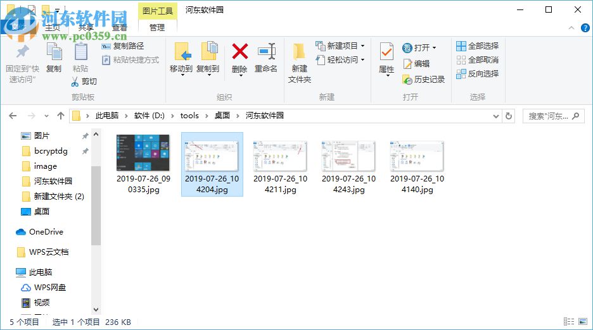593x330 pixels.
Task: Open WPS网盘 in the navigation pane
Action: (x=50, y=288)
